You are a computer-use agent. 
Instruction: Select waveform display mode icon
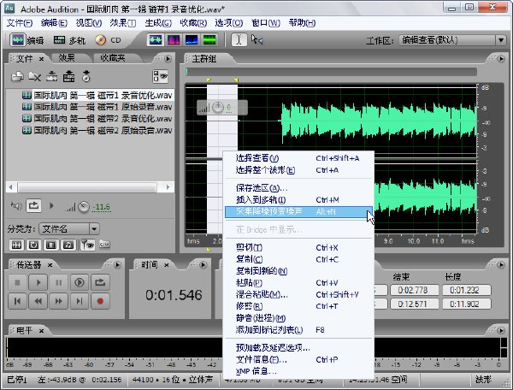[x=156, y=40]
